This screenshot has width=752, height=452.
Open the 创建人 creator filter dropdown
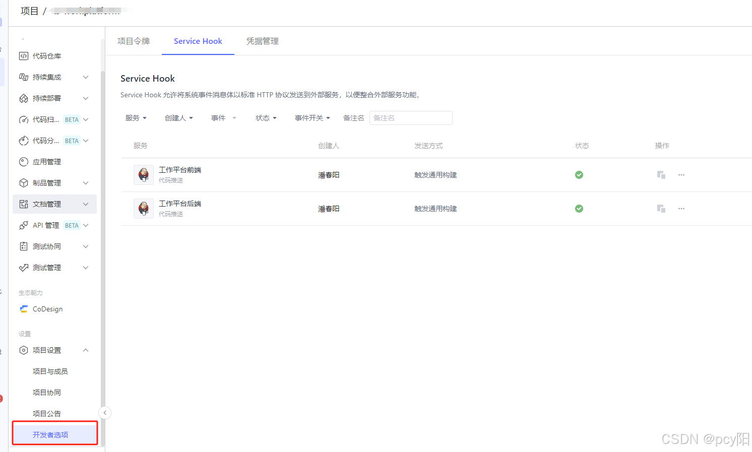pyautogui.click(x=179, y=117)
